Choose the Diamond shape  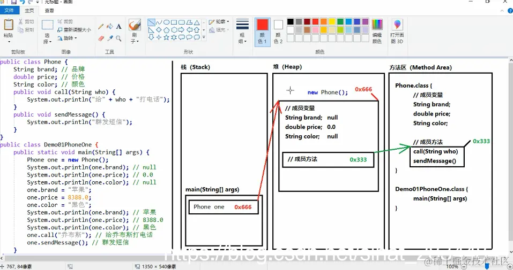pyautogui.click(x=159, y=30)
